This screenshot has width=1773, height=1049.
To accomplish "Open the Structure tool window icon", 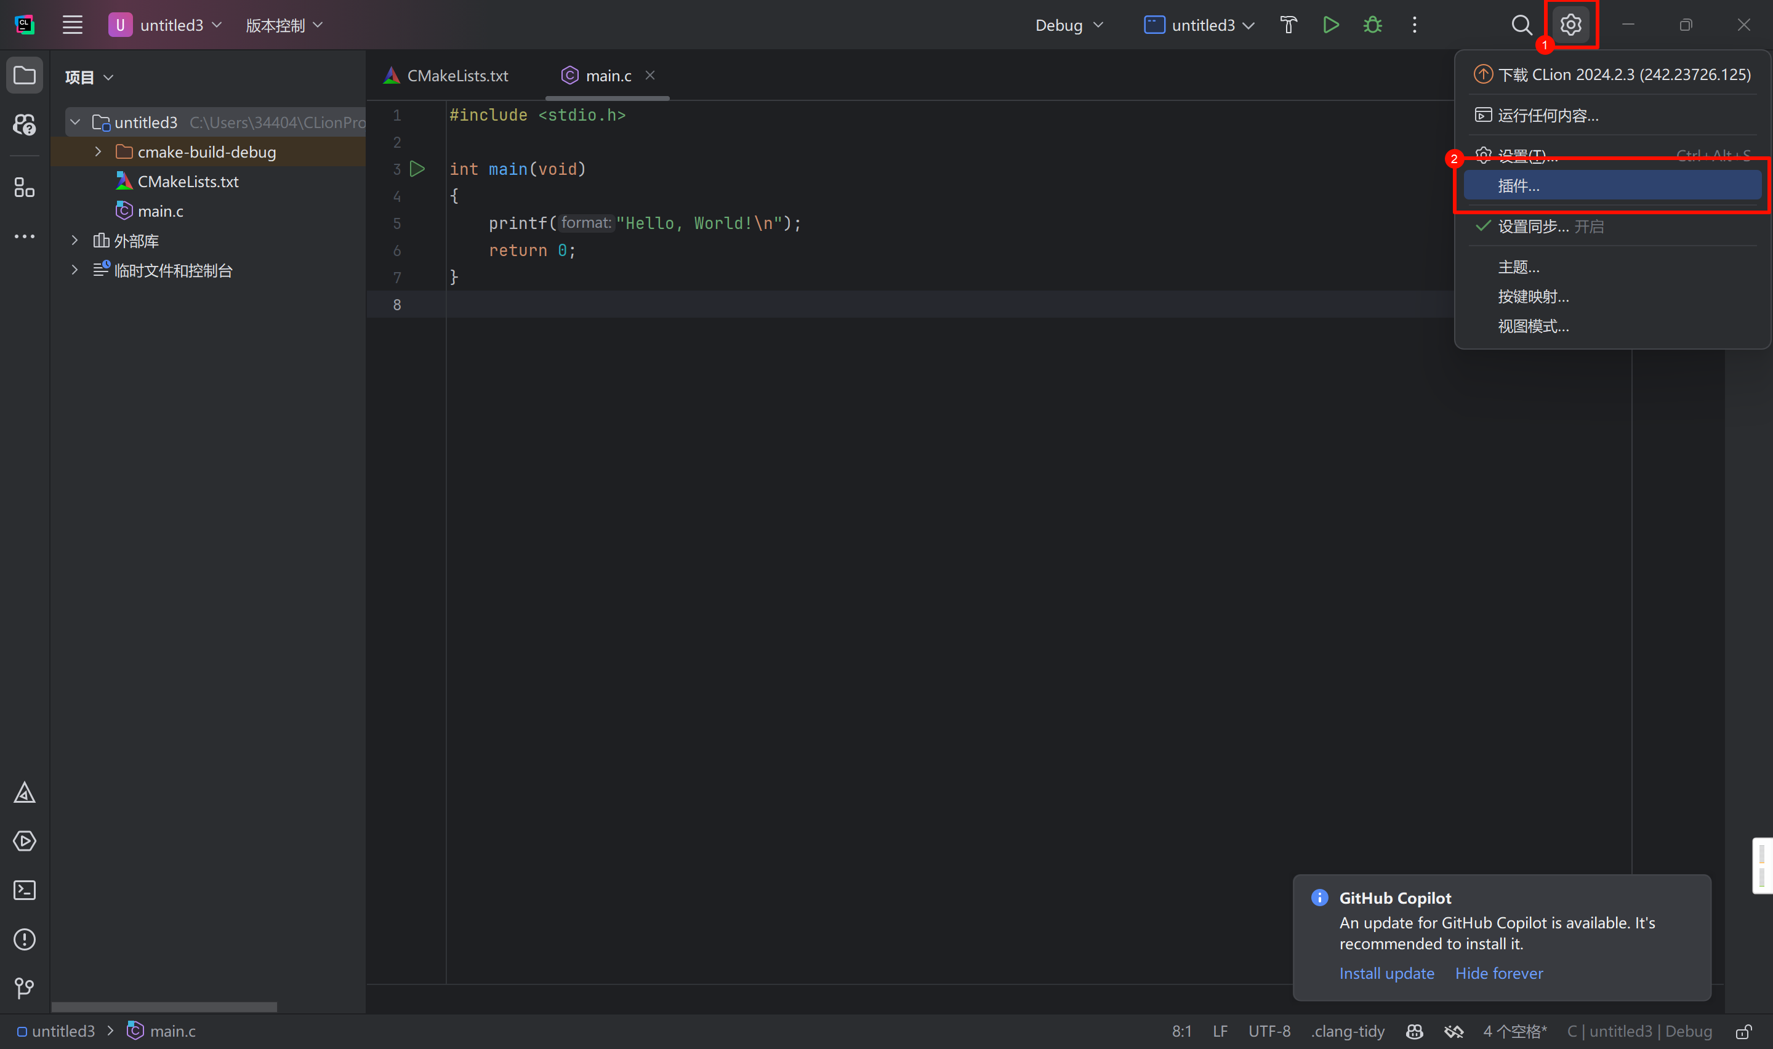I will click(x=25, y=187).
